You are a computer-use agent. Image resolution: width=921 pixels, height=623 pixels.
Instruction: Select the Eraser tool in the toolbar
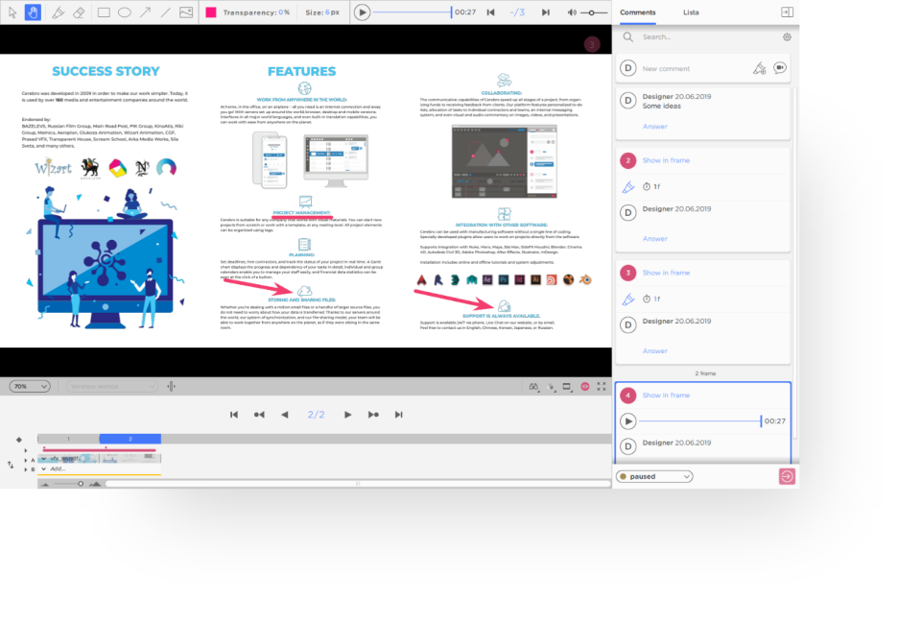(x=80, y=12)
